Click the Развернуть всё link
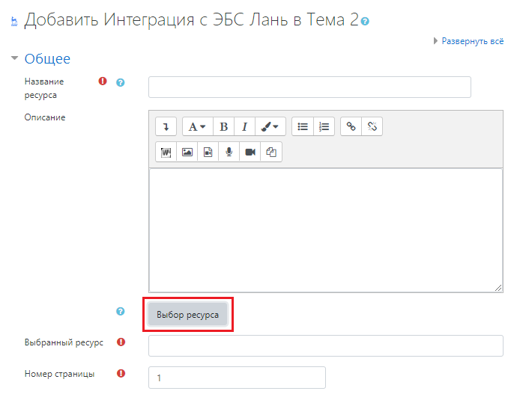514x394 pixels. point(472,41)
